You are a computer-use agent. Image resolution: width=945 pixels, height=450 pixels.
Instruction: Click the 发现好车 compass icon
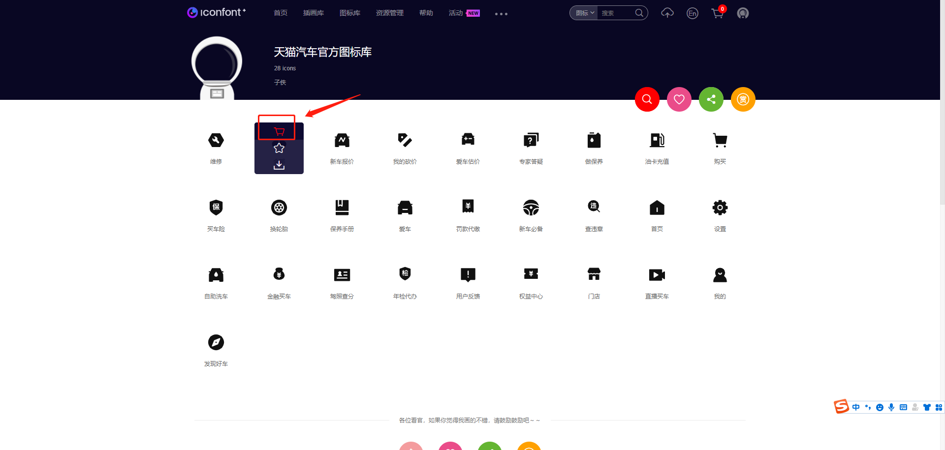(216, 342)
